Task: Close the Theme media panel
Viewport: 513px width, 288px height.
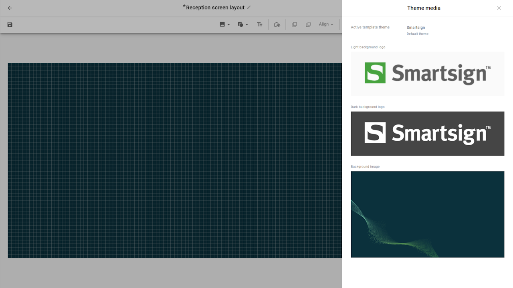Action: click(x=499, y=8)
